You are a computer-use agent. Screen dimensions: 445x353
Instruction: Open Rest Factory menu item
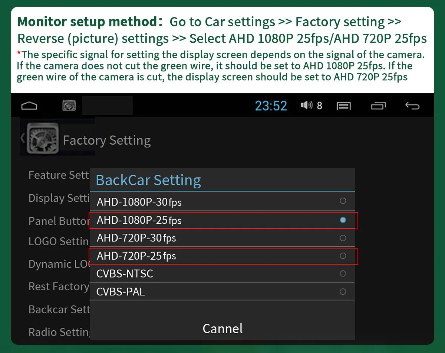(59, 286)
